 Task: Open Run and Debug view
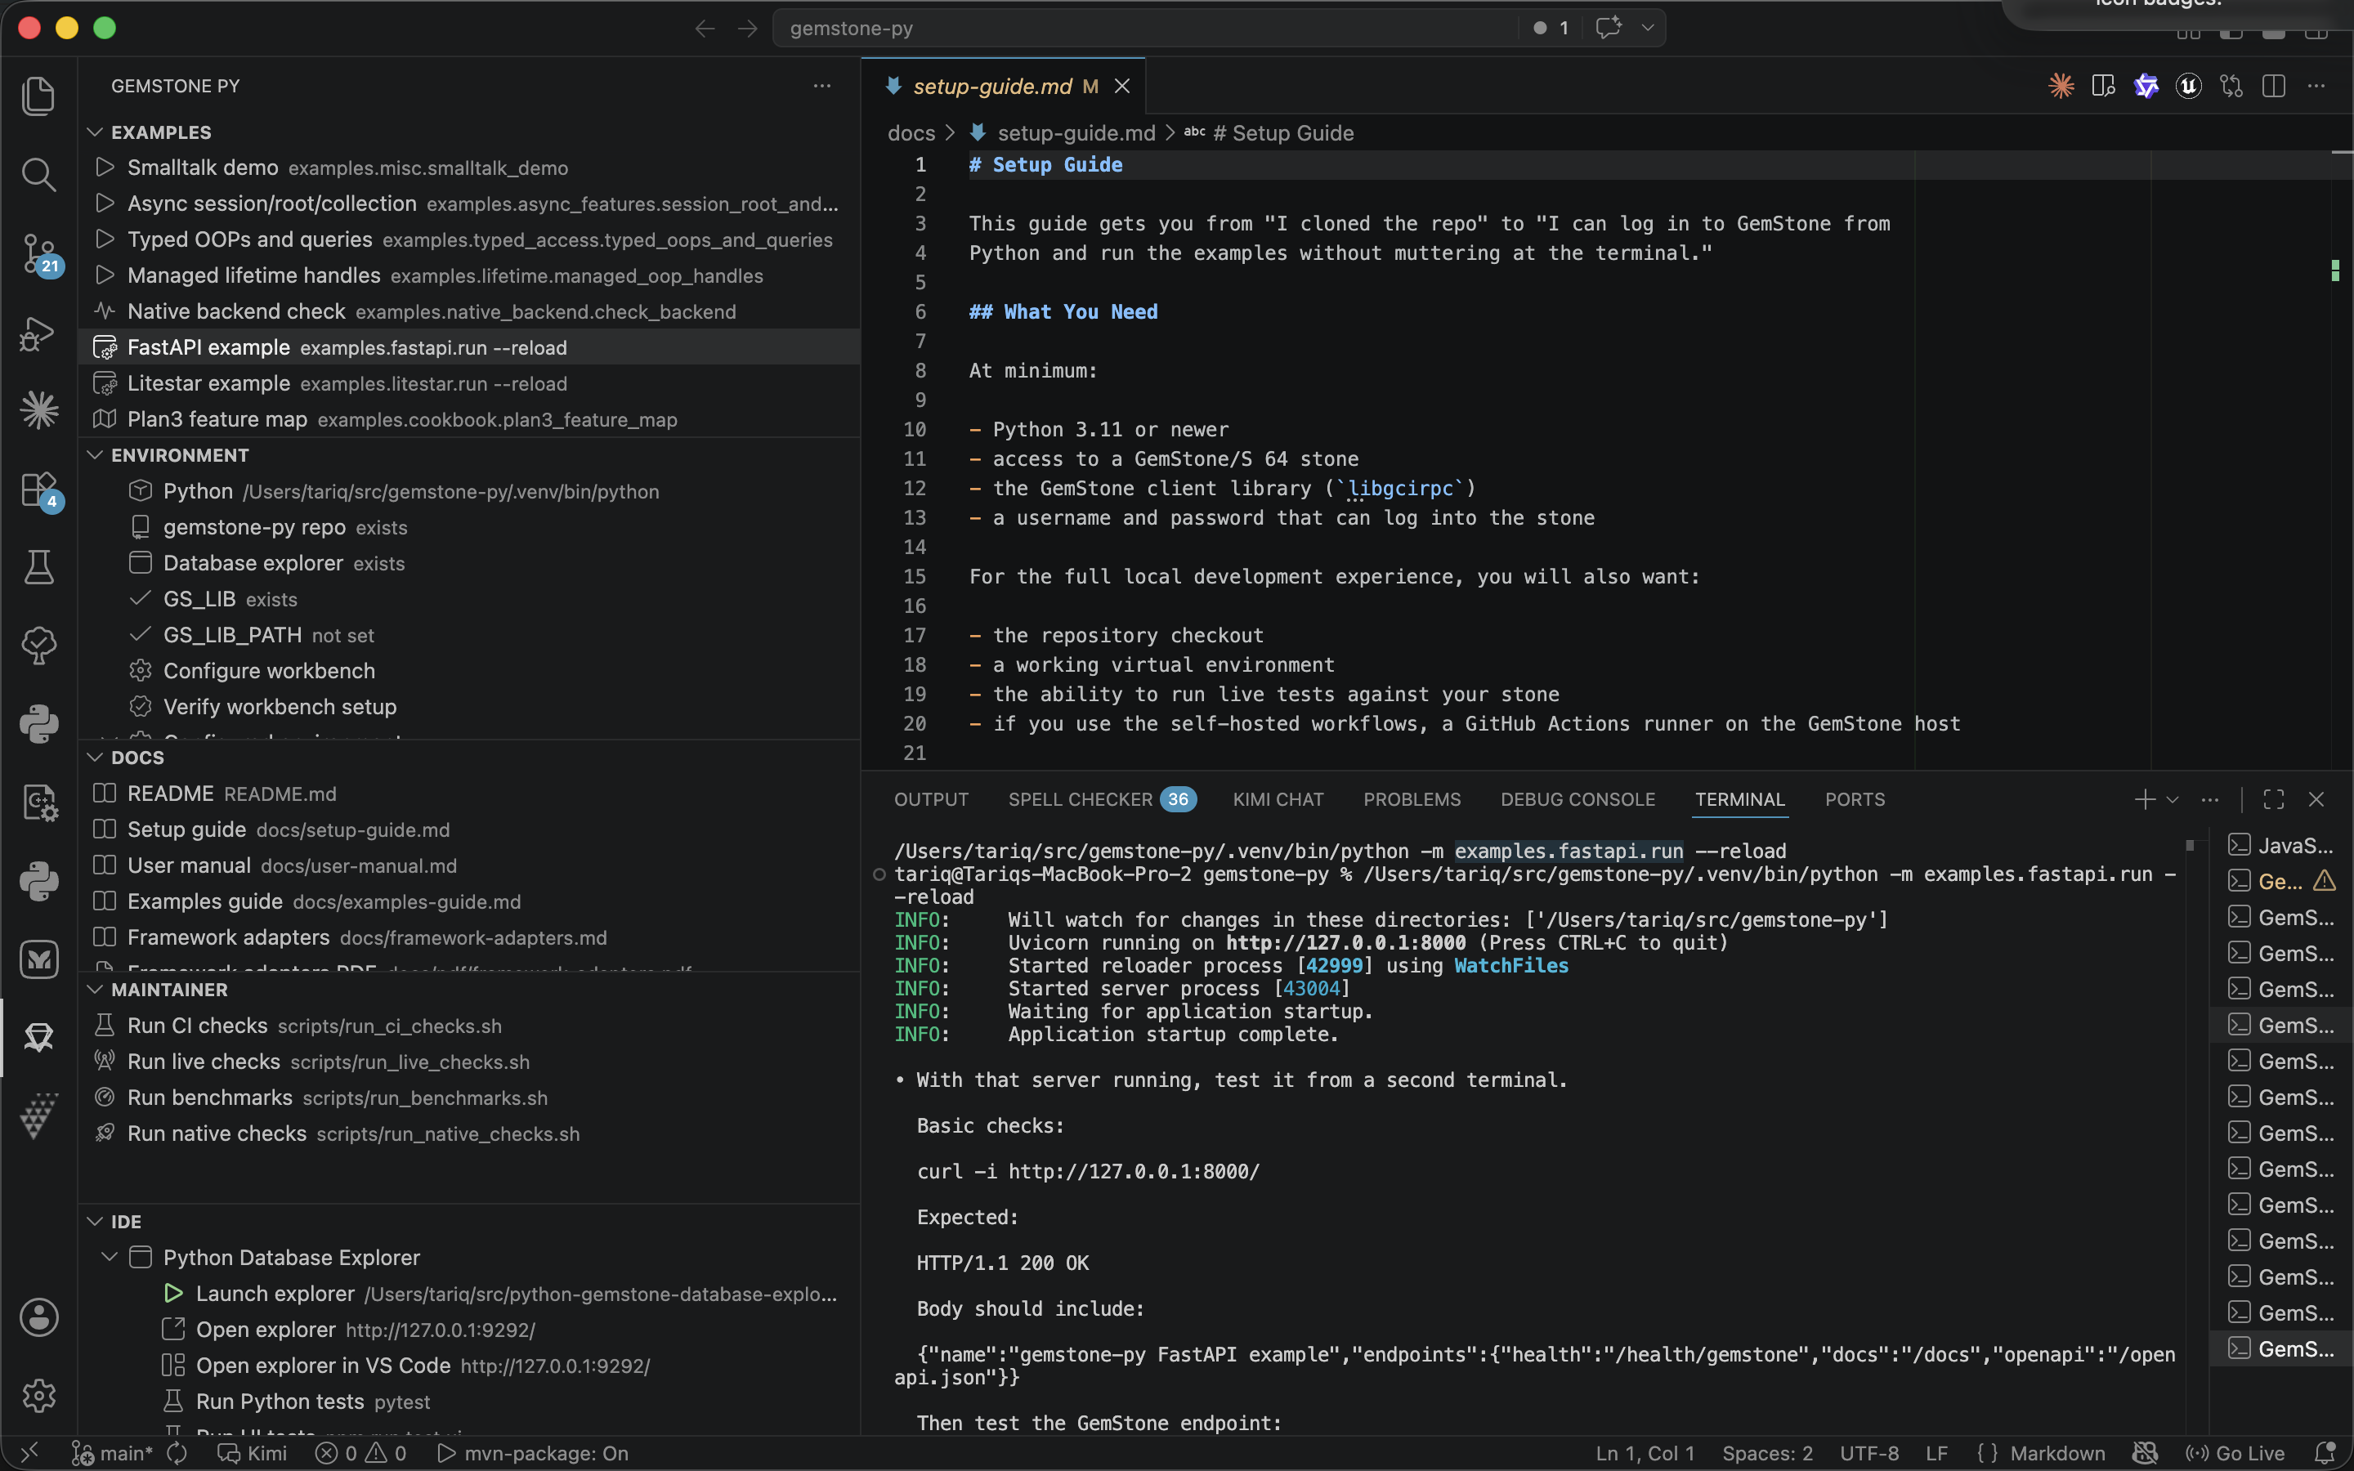coord(39,332)
